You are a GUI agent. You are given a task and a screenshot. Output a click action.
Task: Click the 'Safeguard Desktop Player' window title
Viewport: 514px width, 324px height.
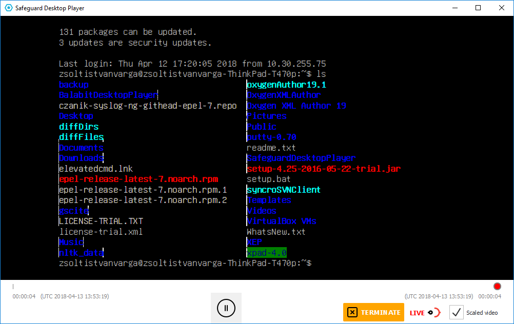point(50,8)
